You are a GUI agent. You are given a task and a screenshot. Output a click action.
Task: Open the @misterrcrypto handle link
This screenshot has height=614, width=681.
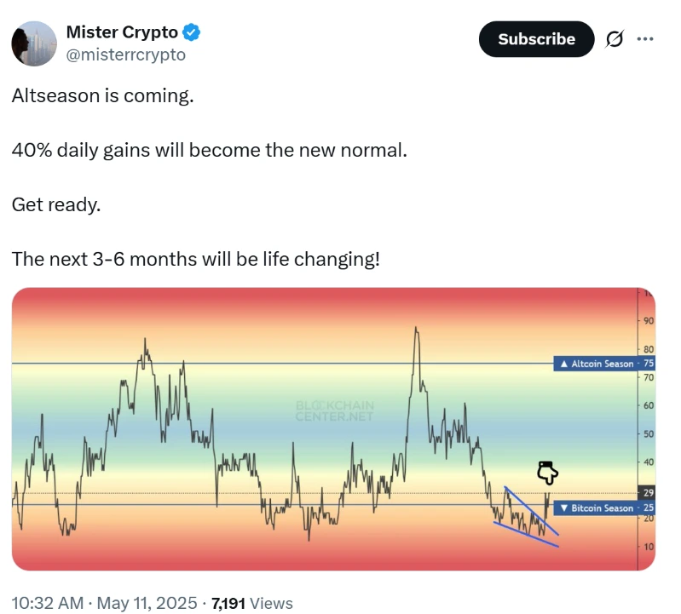pos(125,55)
